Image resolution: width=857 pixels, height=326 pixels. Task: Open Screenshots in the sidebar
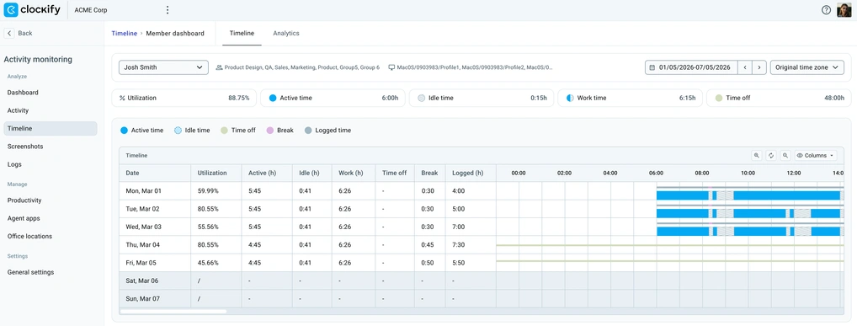point(25,146)
